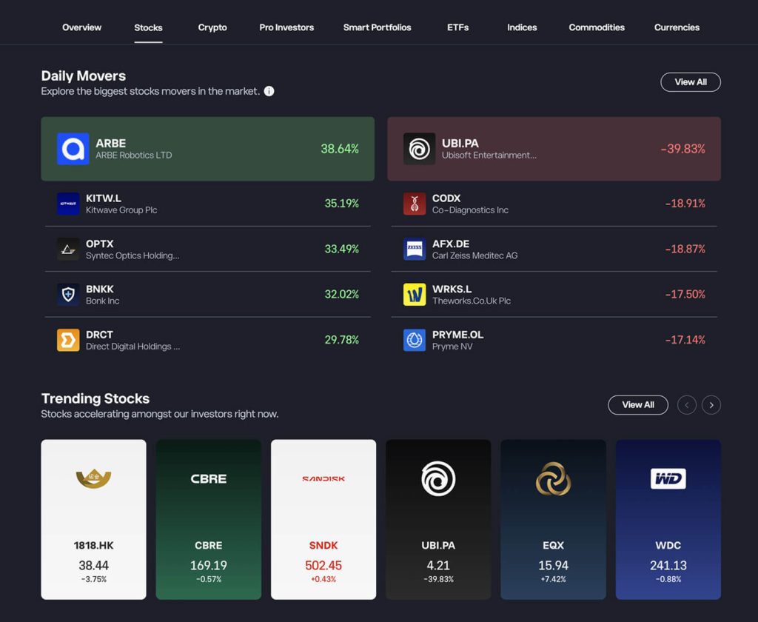This screenshot has width=758, height=622.
Task: Click the Syntec Optics OPTX logo icon
Action: (68, 249)
